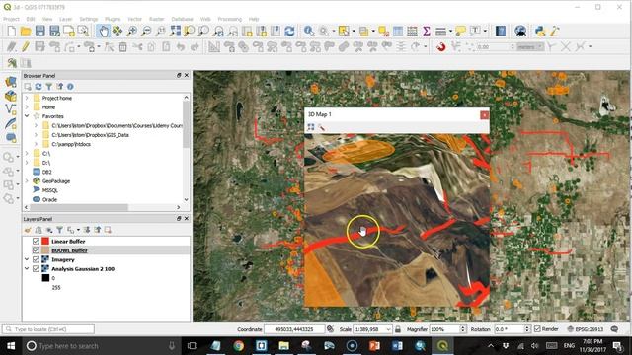Collapse Analysis Gaussian 2 100 legend
Screen dimensions: 632x355
point(27,269)
